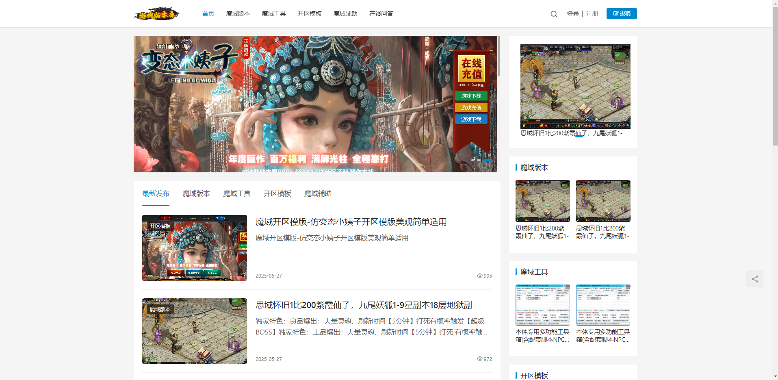Click banner carousel active indicator dot

click(x=487, y=160)
